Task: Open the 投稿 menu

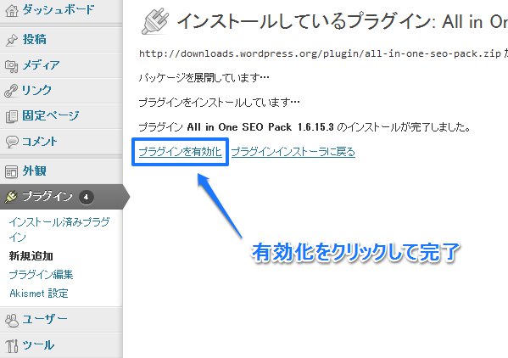Action: pyautogui.click(x=34, y=40)
